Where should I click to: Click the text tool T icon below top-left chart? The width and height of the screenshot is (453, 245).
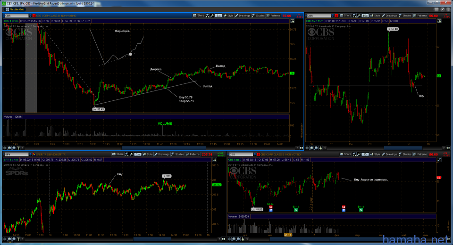tap(18, 148)
